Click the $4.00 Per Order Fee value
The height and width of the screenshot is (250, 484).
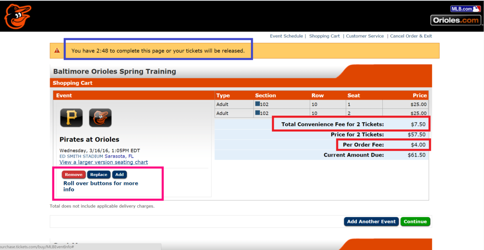pyautogui.click(x=418, y=145)
